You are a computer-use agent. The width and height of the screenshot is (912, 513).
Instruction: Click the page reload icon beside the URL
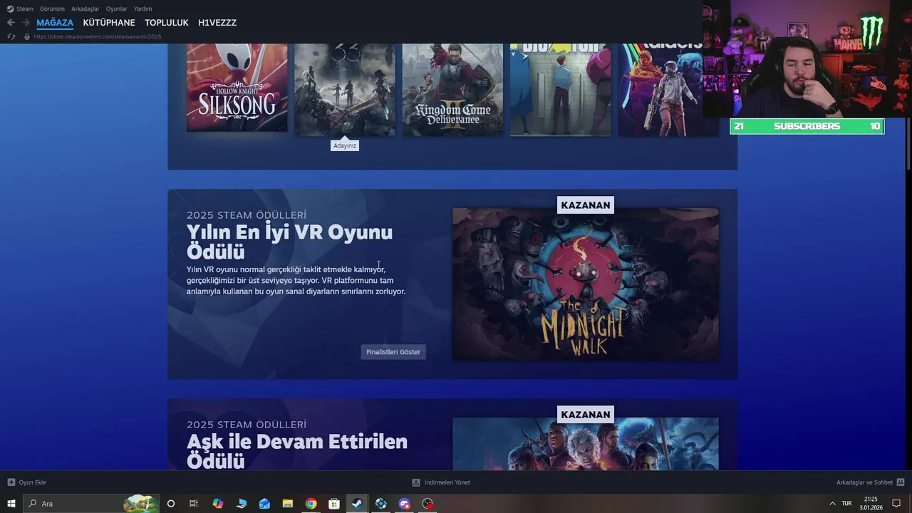pyautogui.click(x=11, y=36)
